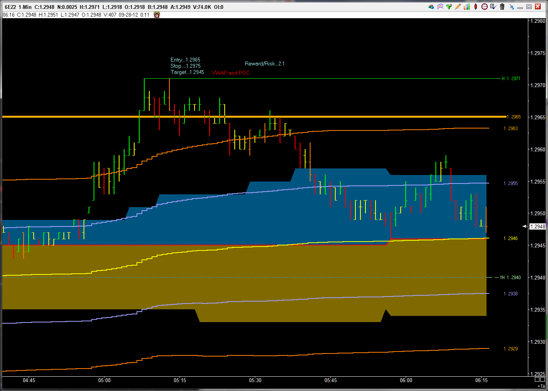548x391 pixels.
Task: Click the red 'VWAP and POC' label
Action: pyautogui.click(x=231, y=73)
